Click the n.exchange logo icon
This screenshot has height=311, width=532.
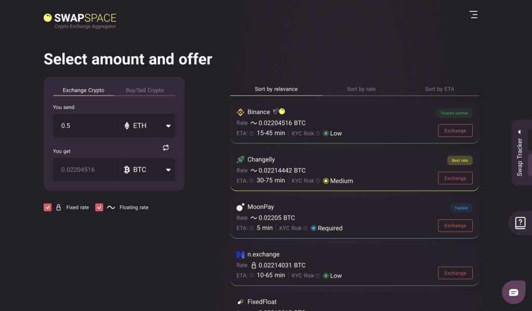240,254
